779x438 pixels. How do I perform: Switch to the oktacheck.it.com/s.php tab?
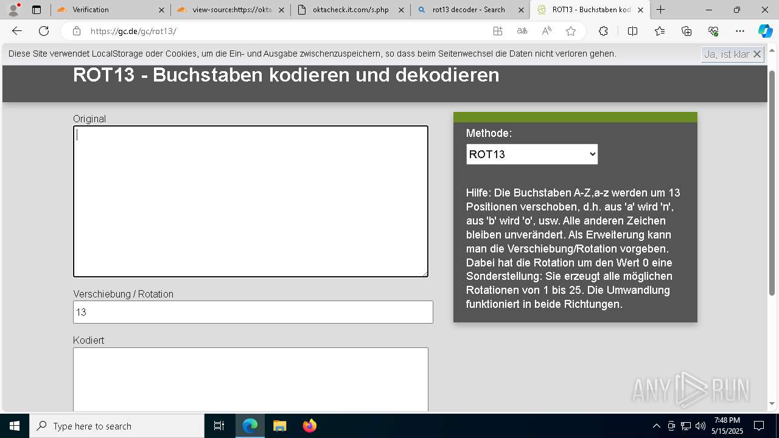pyautogui.click(x=350, y=10)
